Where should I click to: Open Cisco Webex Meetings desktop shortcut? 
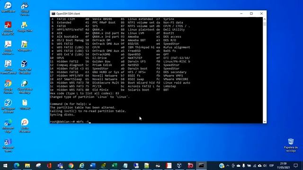[x=25, y=87]
